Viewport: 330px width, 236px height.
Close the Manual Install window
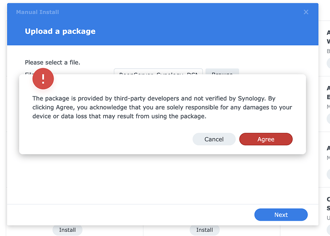coord(306,12)
